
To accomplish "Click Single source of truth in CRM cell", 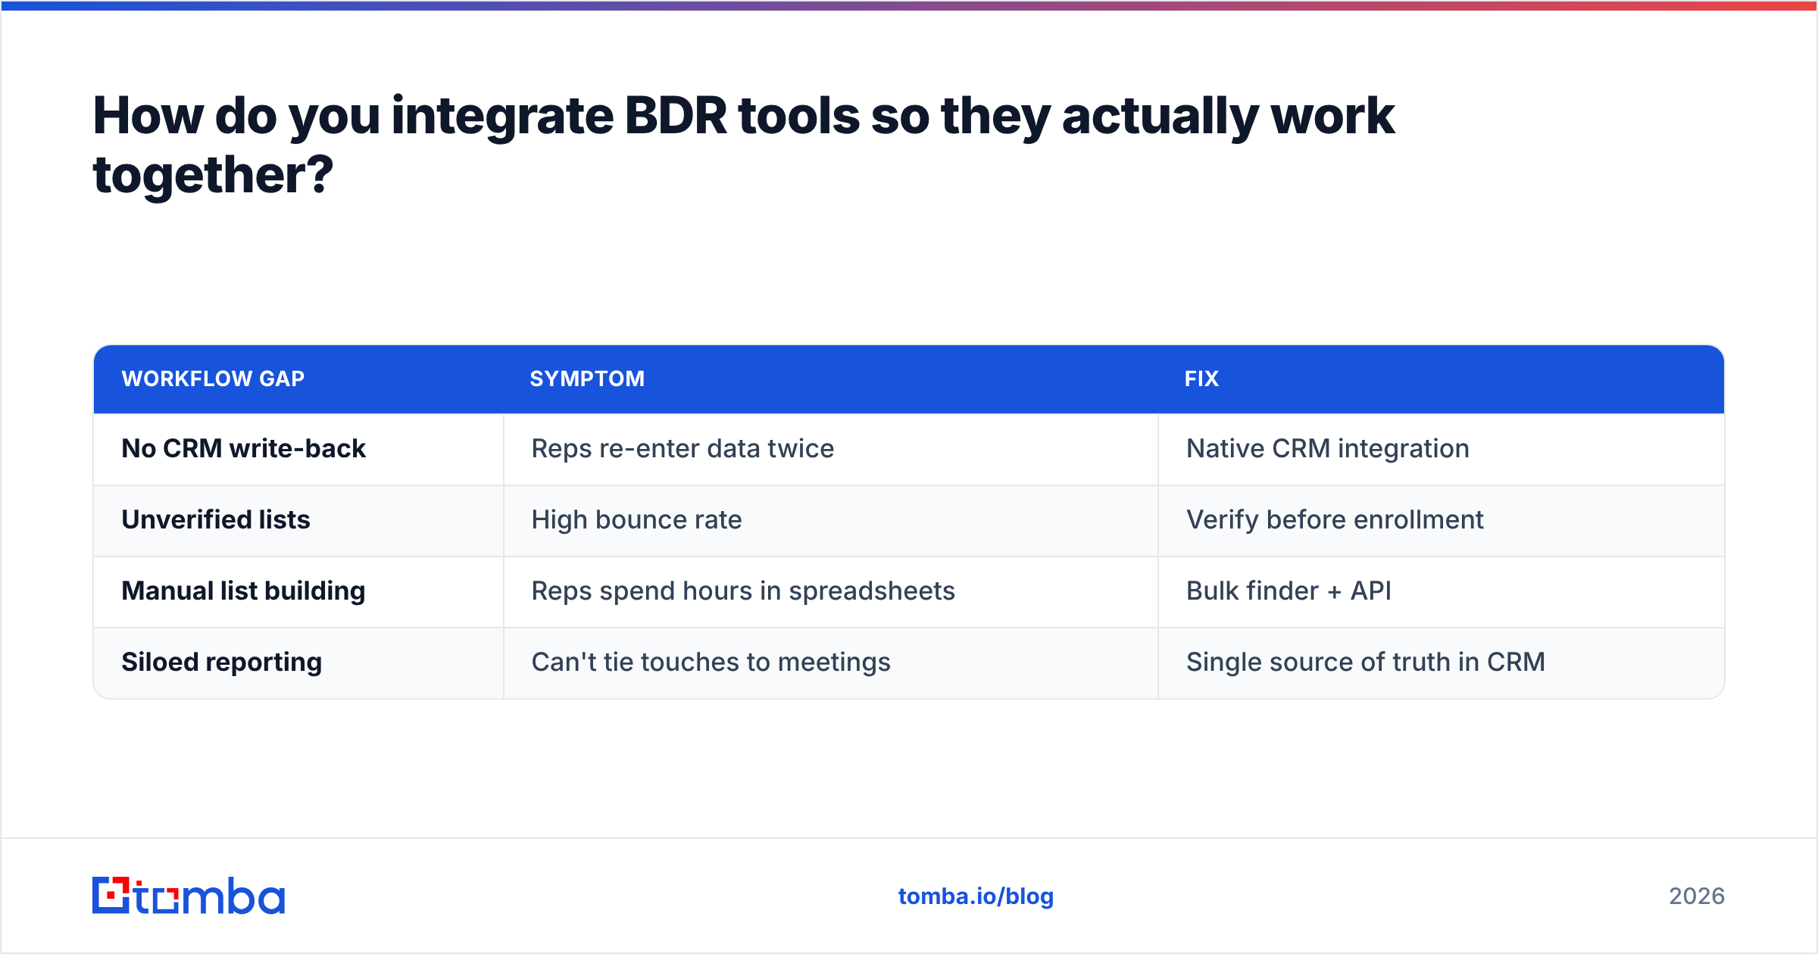I will (1442, 662).
